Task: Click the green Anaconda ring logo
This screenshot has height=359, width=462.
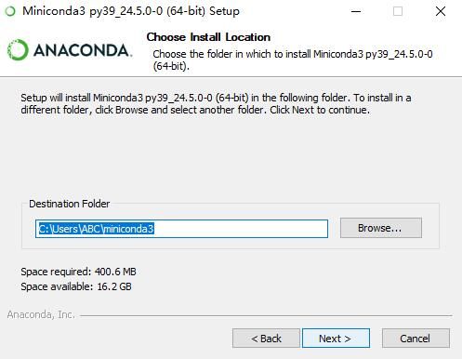Action: click(18, 50)
